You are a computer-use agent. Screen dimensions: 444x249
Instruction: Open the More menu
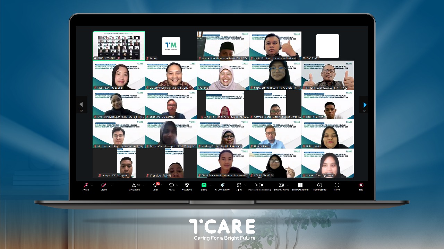point(337,186)
